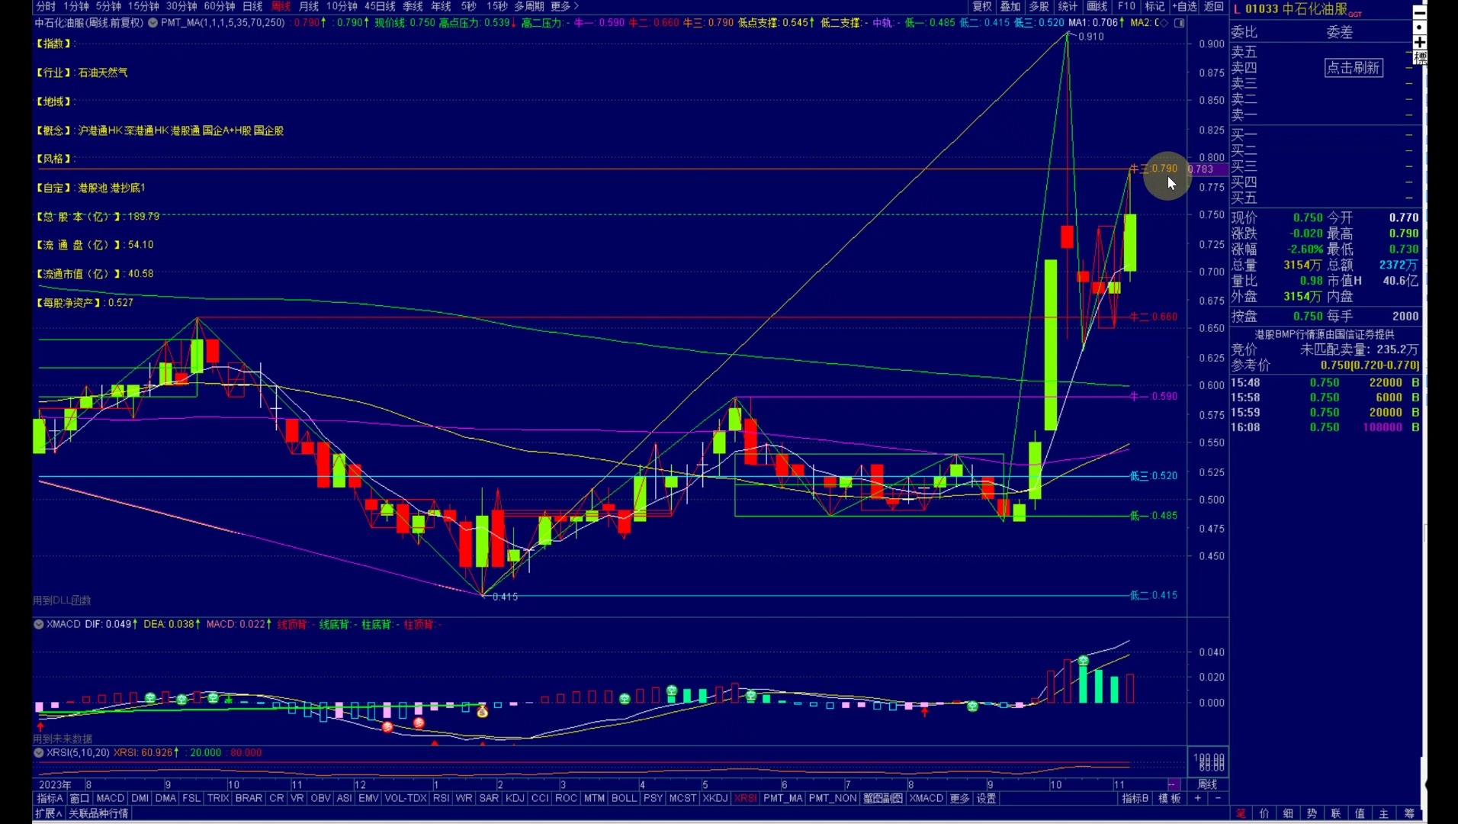Select VOL-TDX indicator tab
Viewport: 1458px width, 824px height.
coord(406,798)
